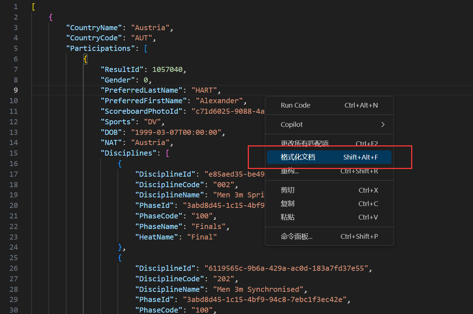The height and width of the screenshot is (314, 473).
Task: Open the Copilot submenu entry
Action: [329, 124]
